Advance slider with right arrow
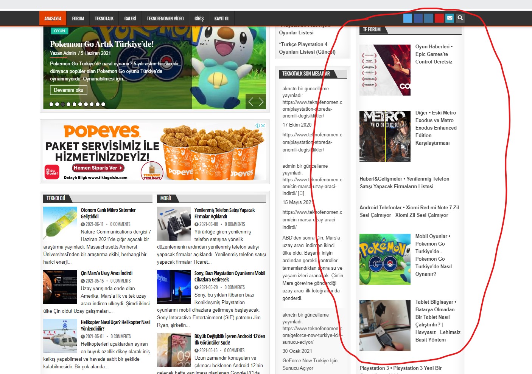This screenshot has height=374, width=532. pyautogui.click(x=261, y=101)
